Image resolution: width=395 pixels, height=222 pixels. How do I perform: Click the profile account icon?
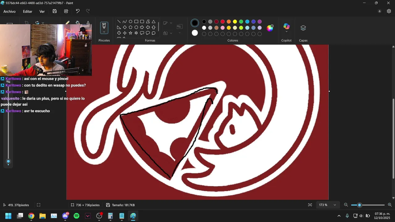(x=380, y=11)
